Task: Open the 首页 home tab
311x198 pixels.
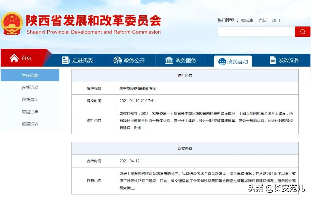Action: pyautogui.click(x=23, y=58)
